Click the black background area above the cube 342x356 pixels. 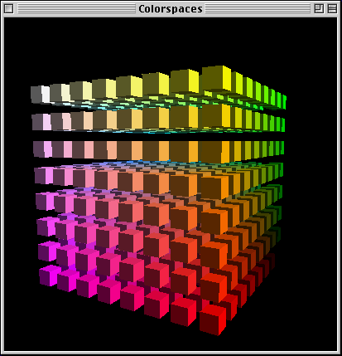pos(171,41)
